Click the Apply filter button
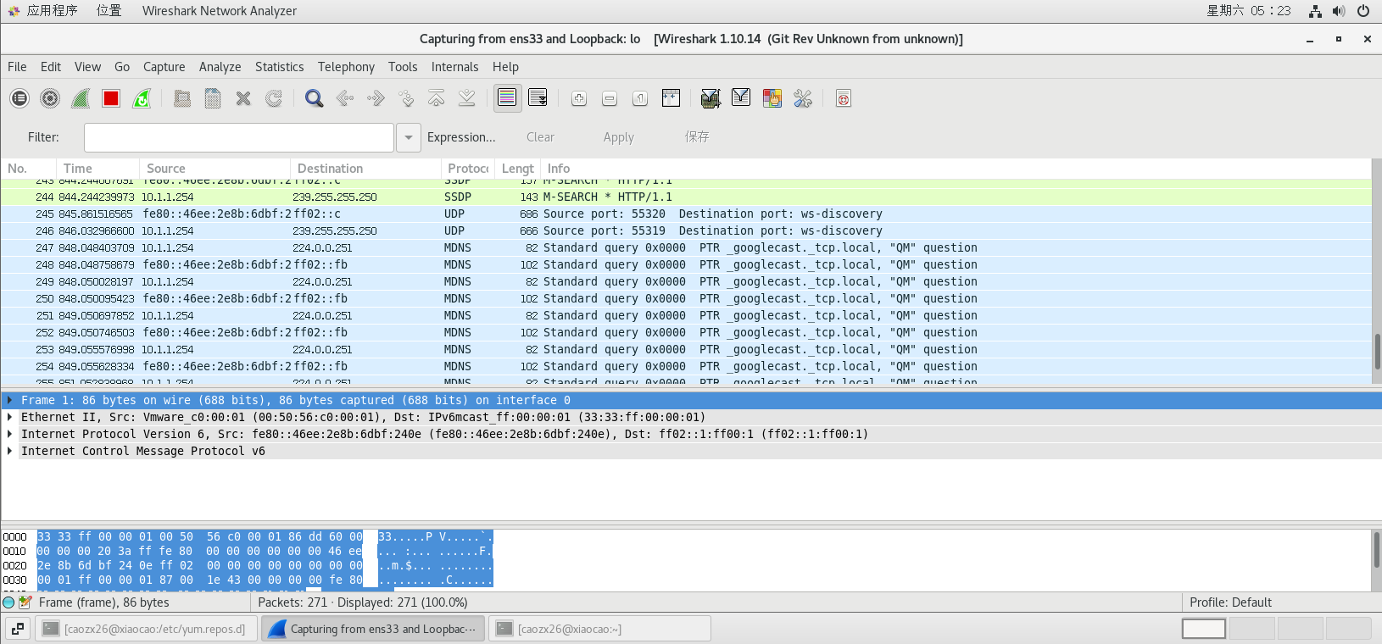The width and height of the screenshot is (1382, 644). click(x=618, y=137)
